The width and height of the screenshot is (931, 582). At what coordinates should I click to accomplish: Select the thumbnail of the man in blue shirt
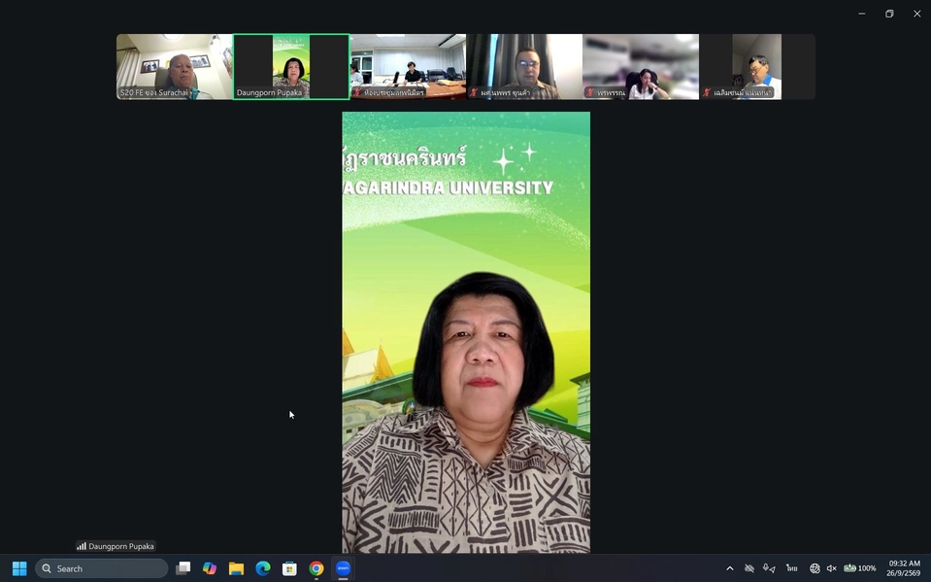pyautogui.click(x=757, y=67)
